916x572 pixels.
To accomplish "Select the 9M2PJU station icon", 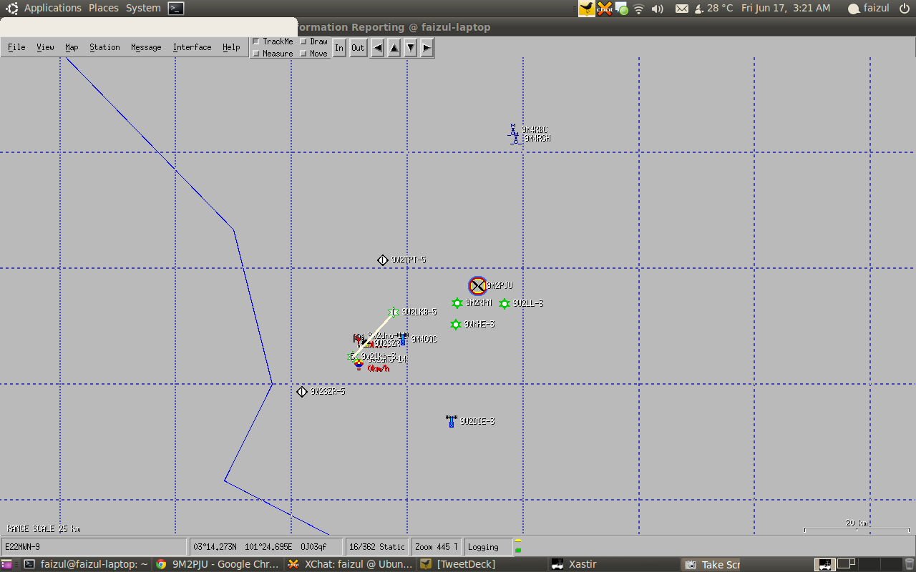I will click(477, 286).
